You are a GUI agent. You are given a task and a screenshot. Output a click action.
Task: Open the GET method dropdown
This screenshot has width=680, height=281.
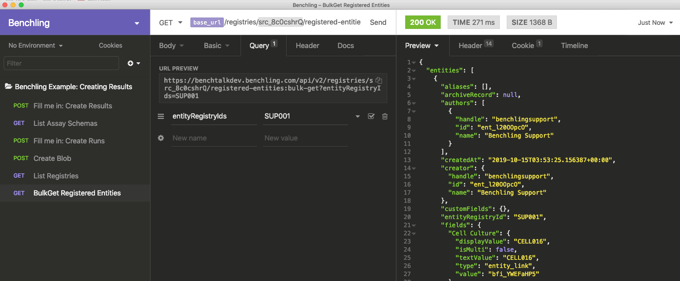pos(170,22)
